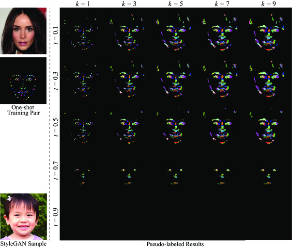
Task: Open pseudo-label result for k=5, t=0.7
Action: tap(176, 170)
